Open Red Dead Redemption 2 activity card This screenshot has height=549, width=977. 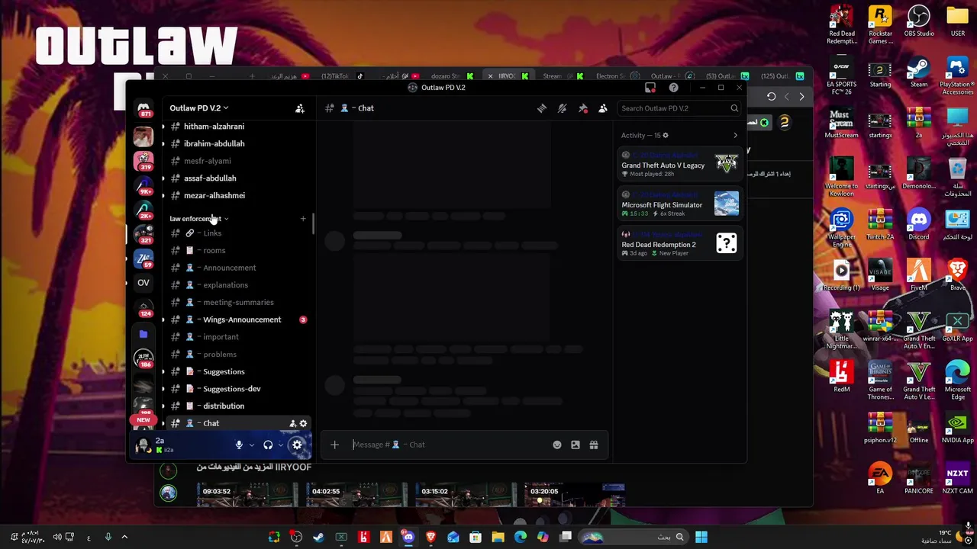tap(679, 244)
